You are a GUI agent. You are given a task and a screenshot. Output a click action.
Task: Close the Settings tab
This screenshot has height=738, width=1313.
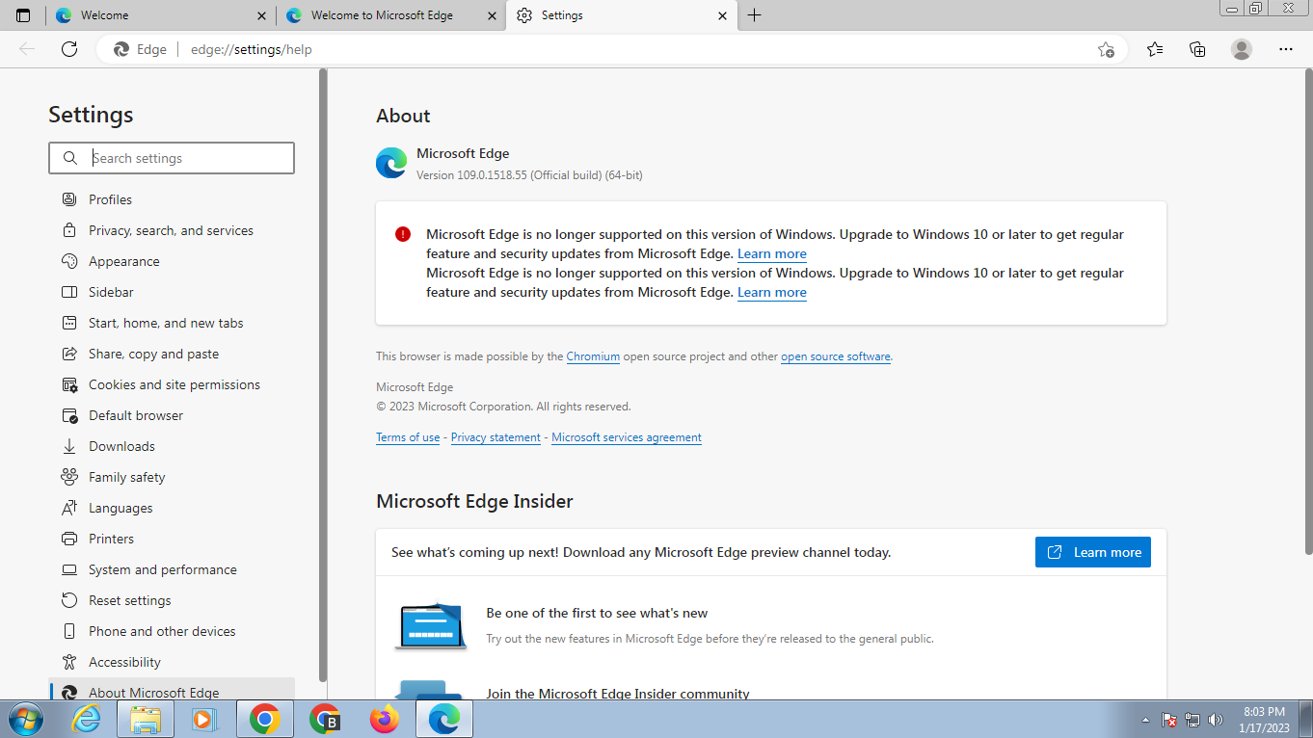point(722,15)
